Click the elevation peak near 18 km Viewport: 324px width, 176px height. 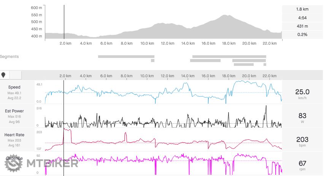[x=226, y=16]
